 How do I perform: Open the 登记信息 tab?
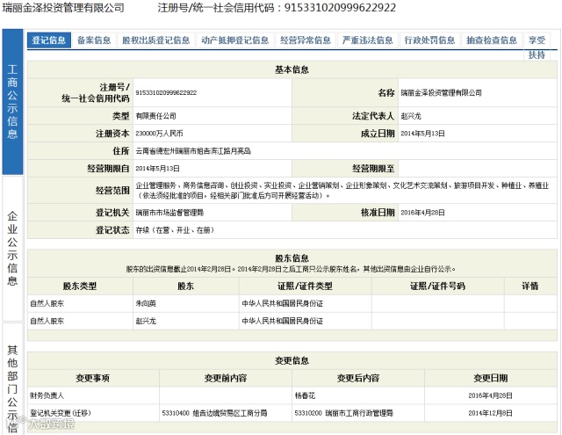[49, 40]
